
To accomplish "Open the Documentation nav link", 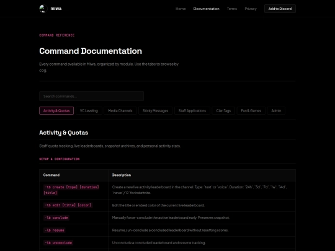I will (x=206, y=9).
